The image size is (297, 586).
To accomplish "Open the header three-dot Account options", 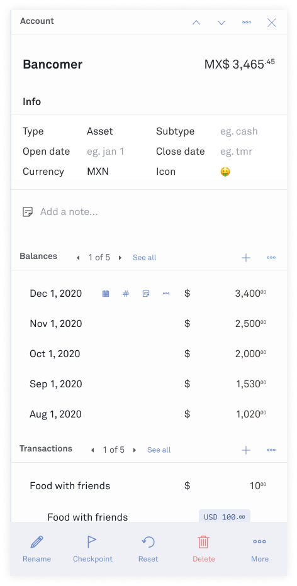I will tap(247, 23).
